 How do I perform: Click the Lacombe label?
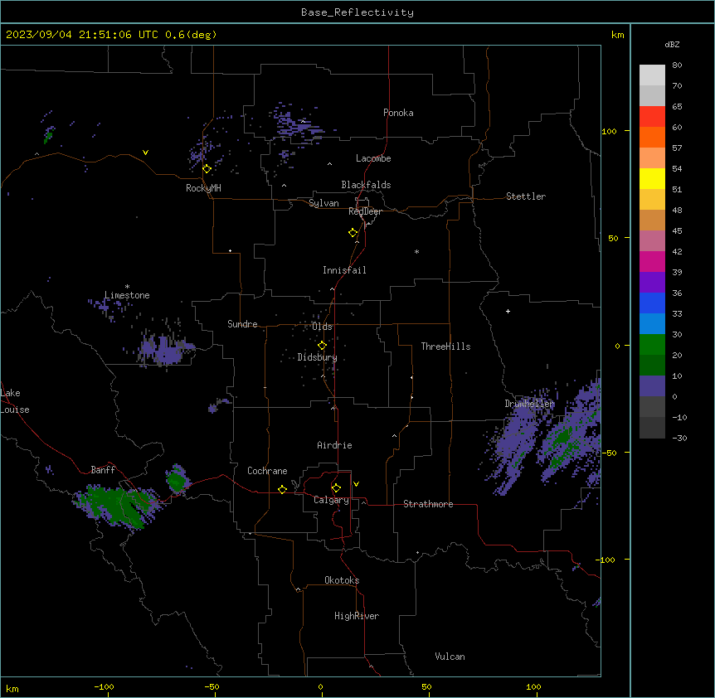(373, 158)
